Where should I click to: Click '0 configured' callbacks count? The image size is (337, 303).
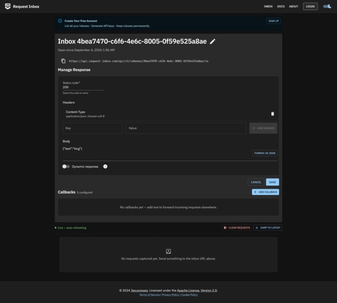(x=85, y=192)
